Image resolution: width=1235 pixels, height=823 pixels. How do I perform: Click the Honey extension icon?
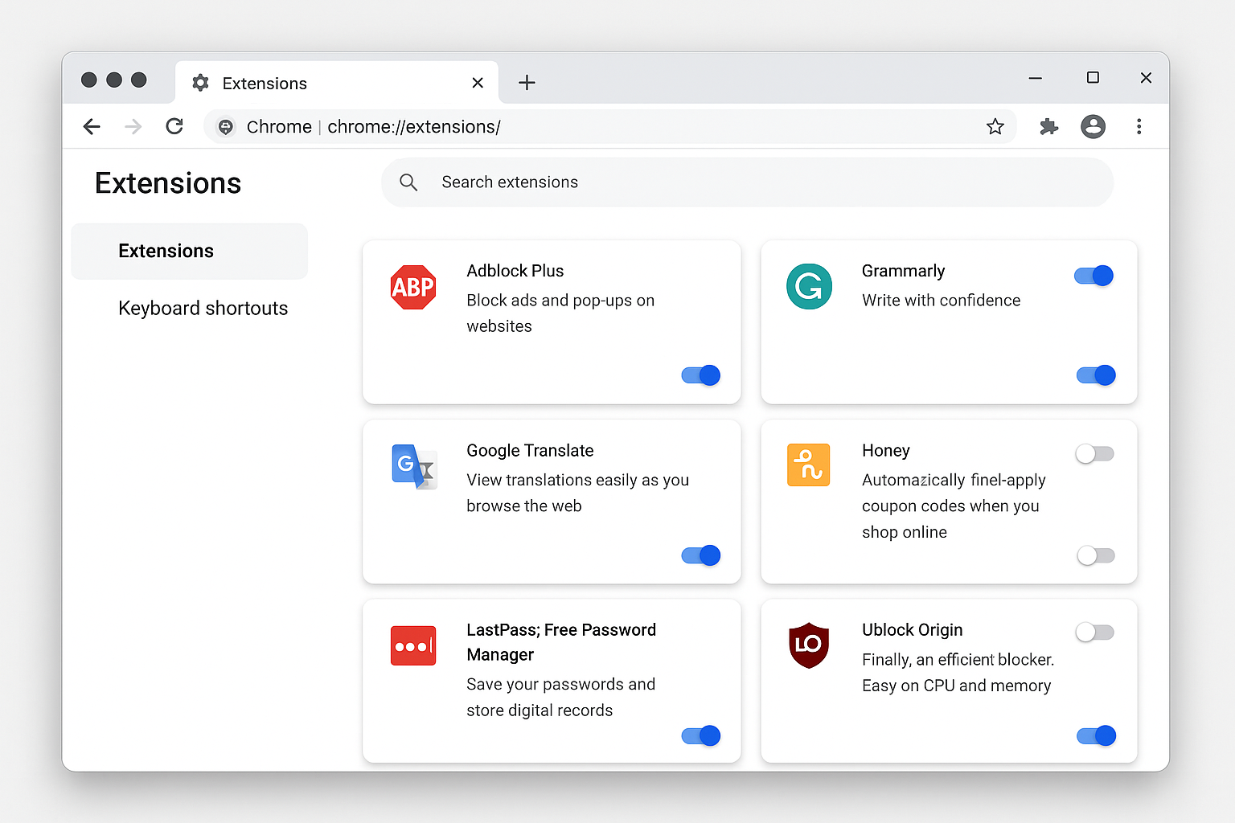pos(809,465)
